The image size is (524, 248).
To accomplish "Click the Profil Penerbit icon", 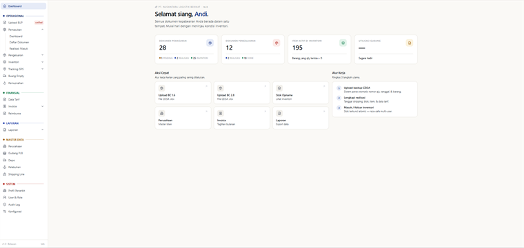I will pyautogui.click(x=5, y=191).
